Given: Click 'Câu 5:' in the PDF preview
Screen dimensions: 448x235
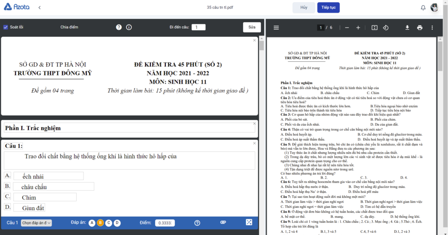Looking at the screenshot, I should coord(285,144).
